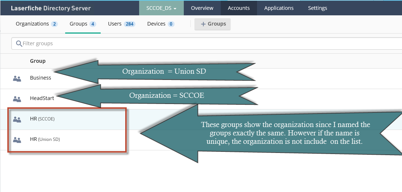Open the Business group
Screen dimensions: 402x192
(41, 78)
